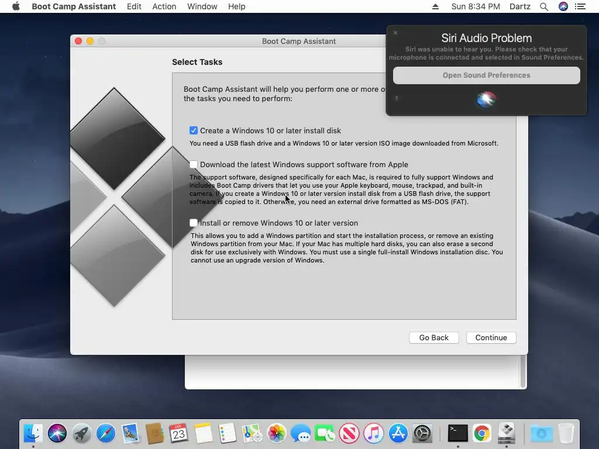
Task: Tap the Siri orb in the panel
Action: click(x=486, y=99)
